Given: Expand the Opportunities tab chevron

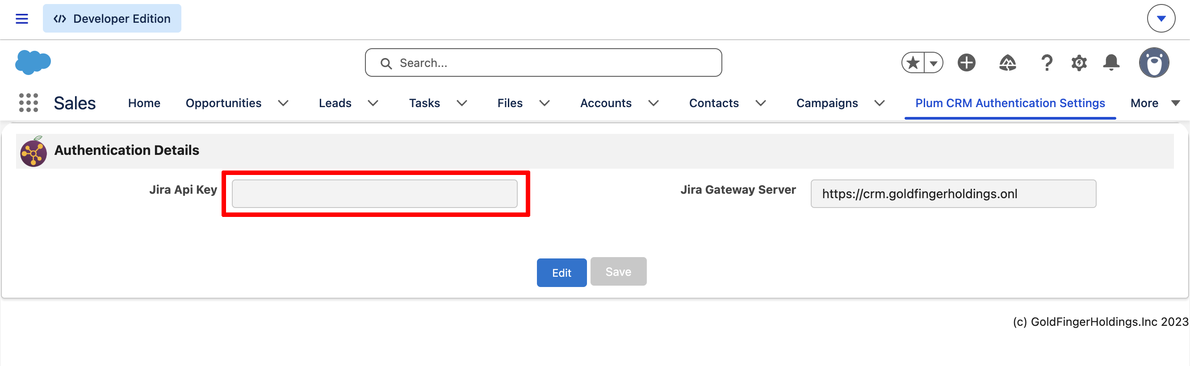Looking at the screenshot, I should click(x=283, y=103).
